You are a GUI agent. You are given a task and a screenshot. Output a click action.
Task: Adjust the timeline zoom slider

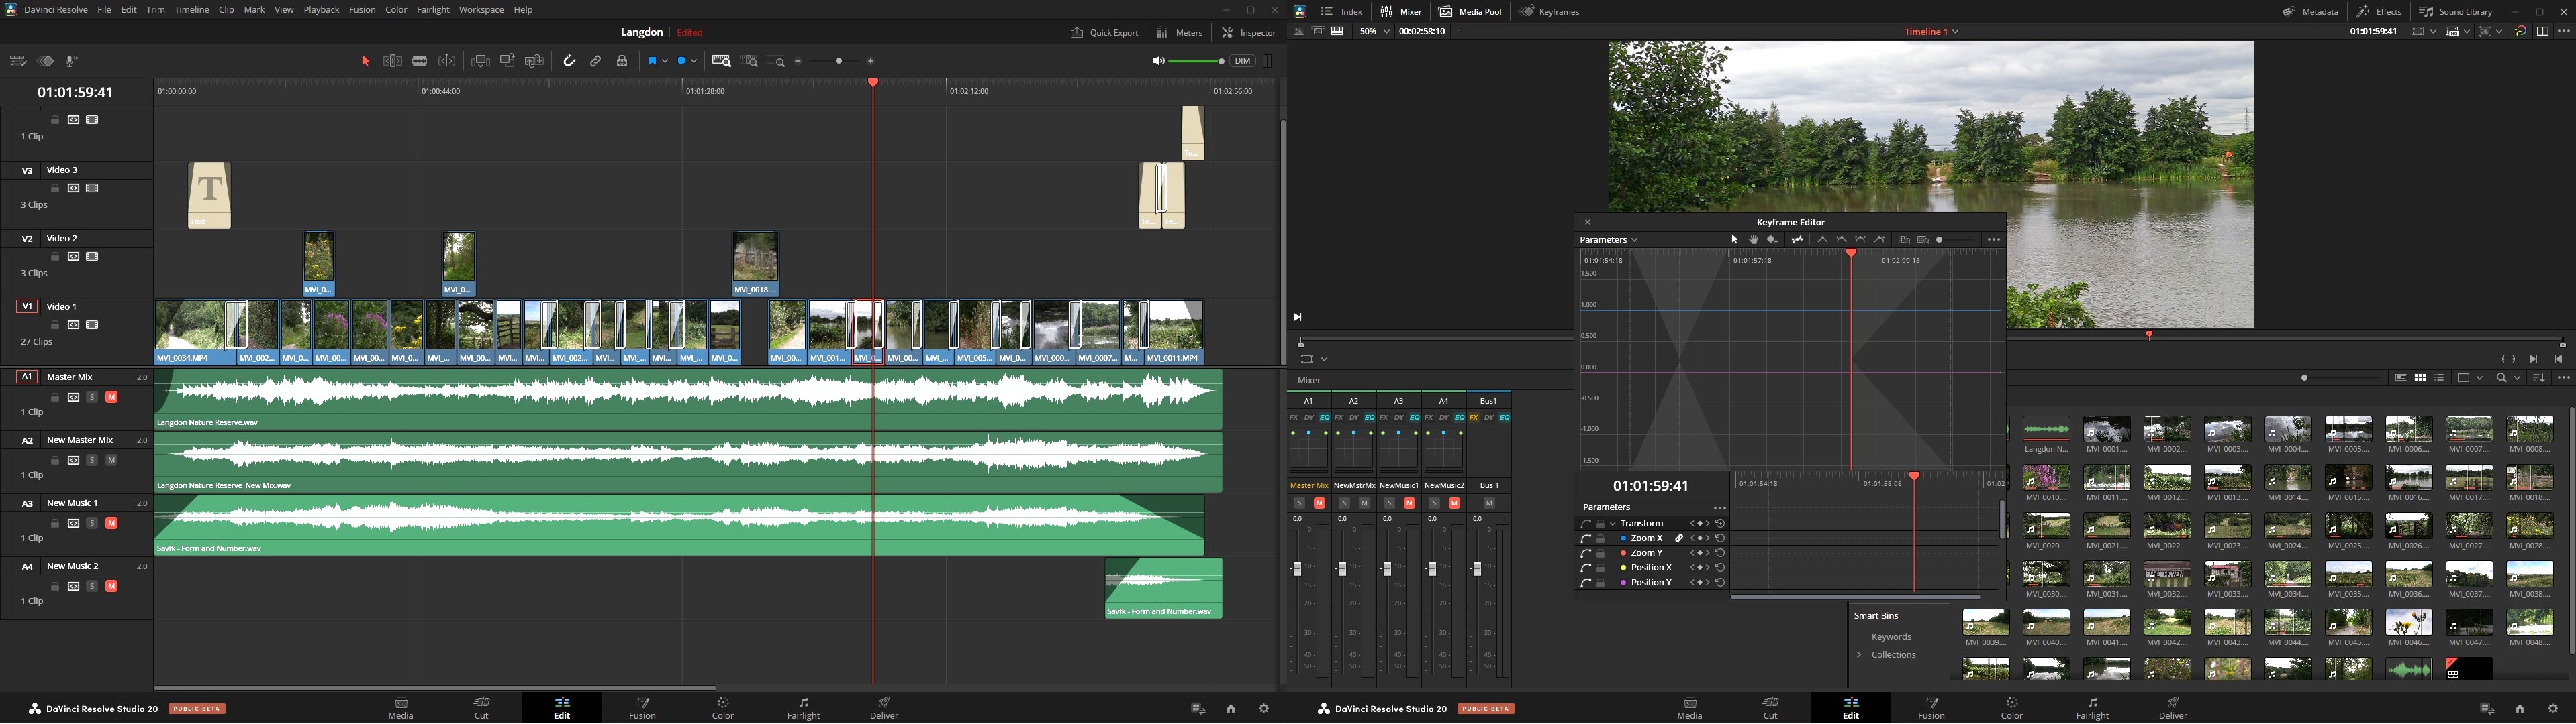pos(835,62)
